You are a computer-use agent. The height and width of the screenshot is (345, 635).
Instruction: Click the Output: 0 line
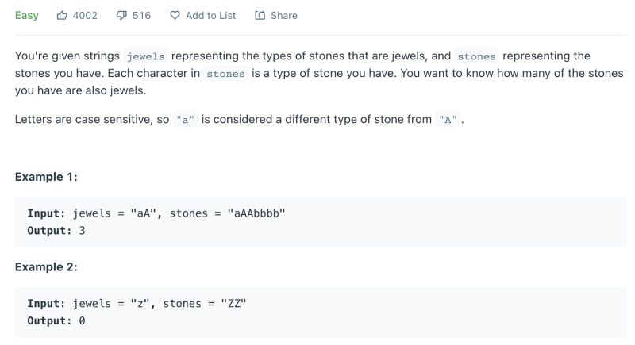point(56,320)
